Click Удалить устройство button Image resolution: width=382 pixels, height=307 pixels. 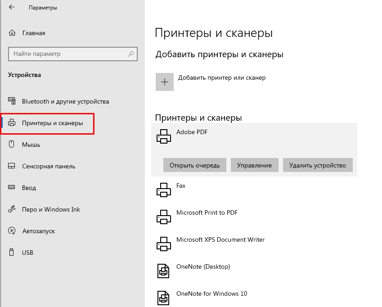pyautogui.click(x=318, y=165)
